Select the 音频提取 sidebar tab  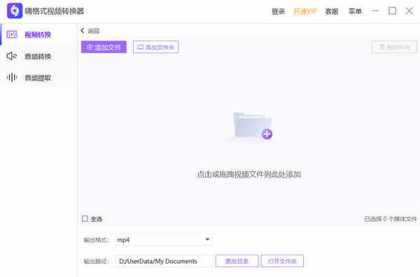coord(38,78)
